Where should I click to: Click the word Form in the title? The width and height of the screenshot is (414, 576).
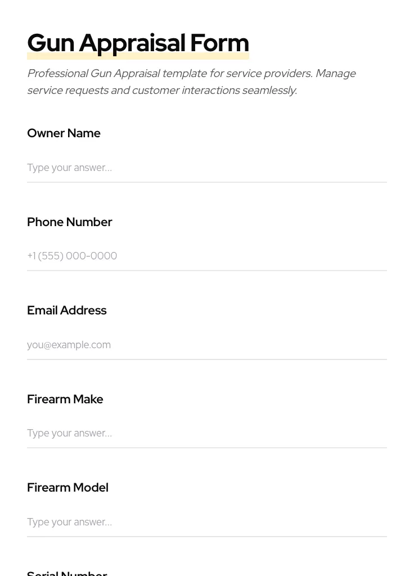pos(219,43)
